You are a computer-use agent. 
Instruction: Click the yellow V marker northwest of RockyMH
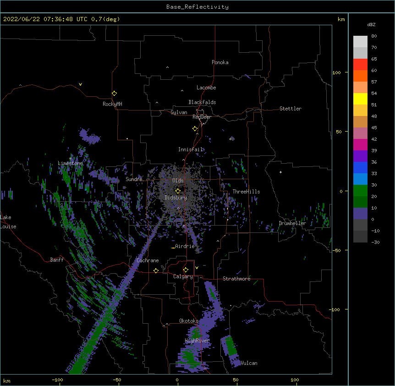click(x=80, y=84)
